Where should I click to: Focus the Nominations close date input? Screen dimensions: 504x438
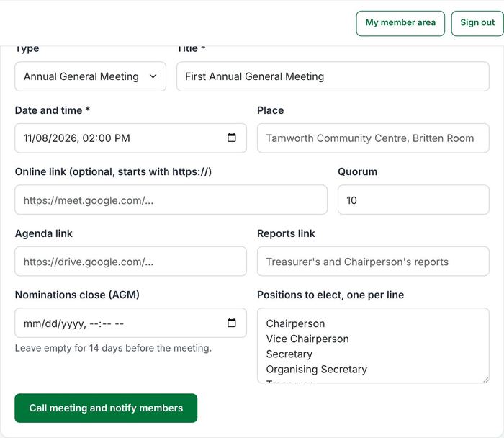pyautogui.click(x=130, y=323)
